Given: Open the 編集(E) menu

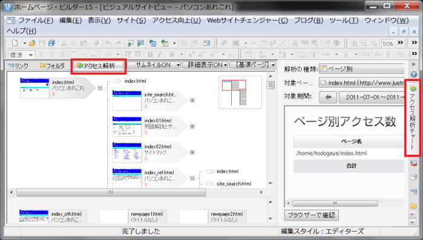Looking at the screenshot, I should coord(70,21).
